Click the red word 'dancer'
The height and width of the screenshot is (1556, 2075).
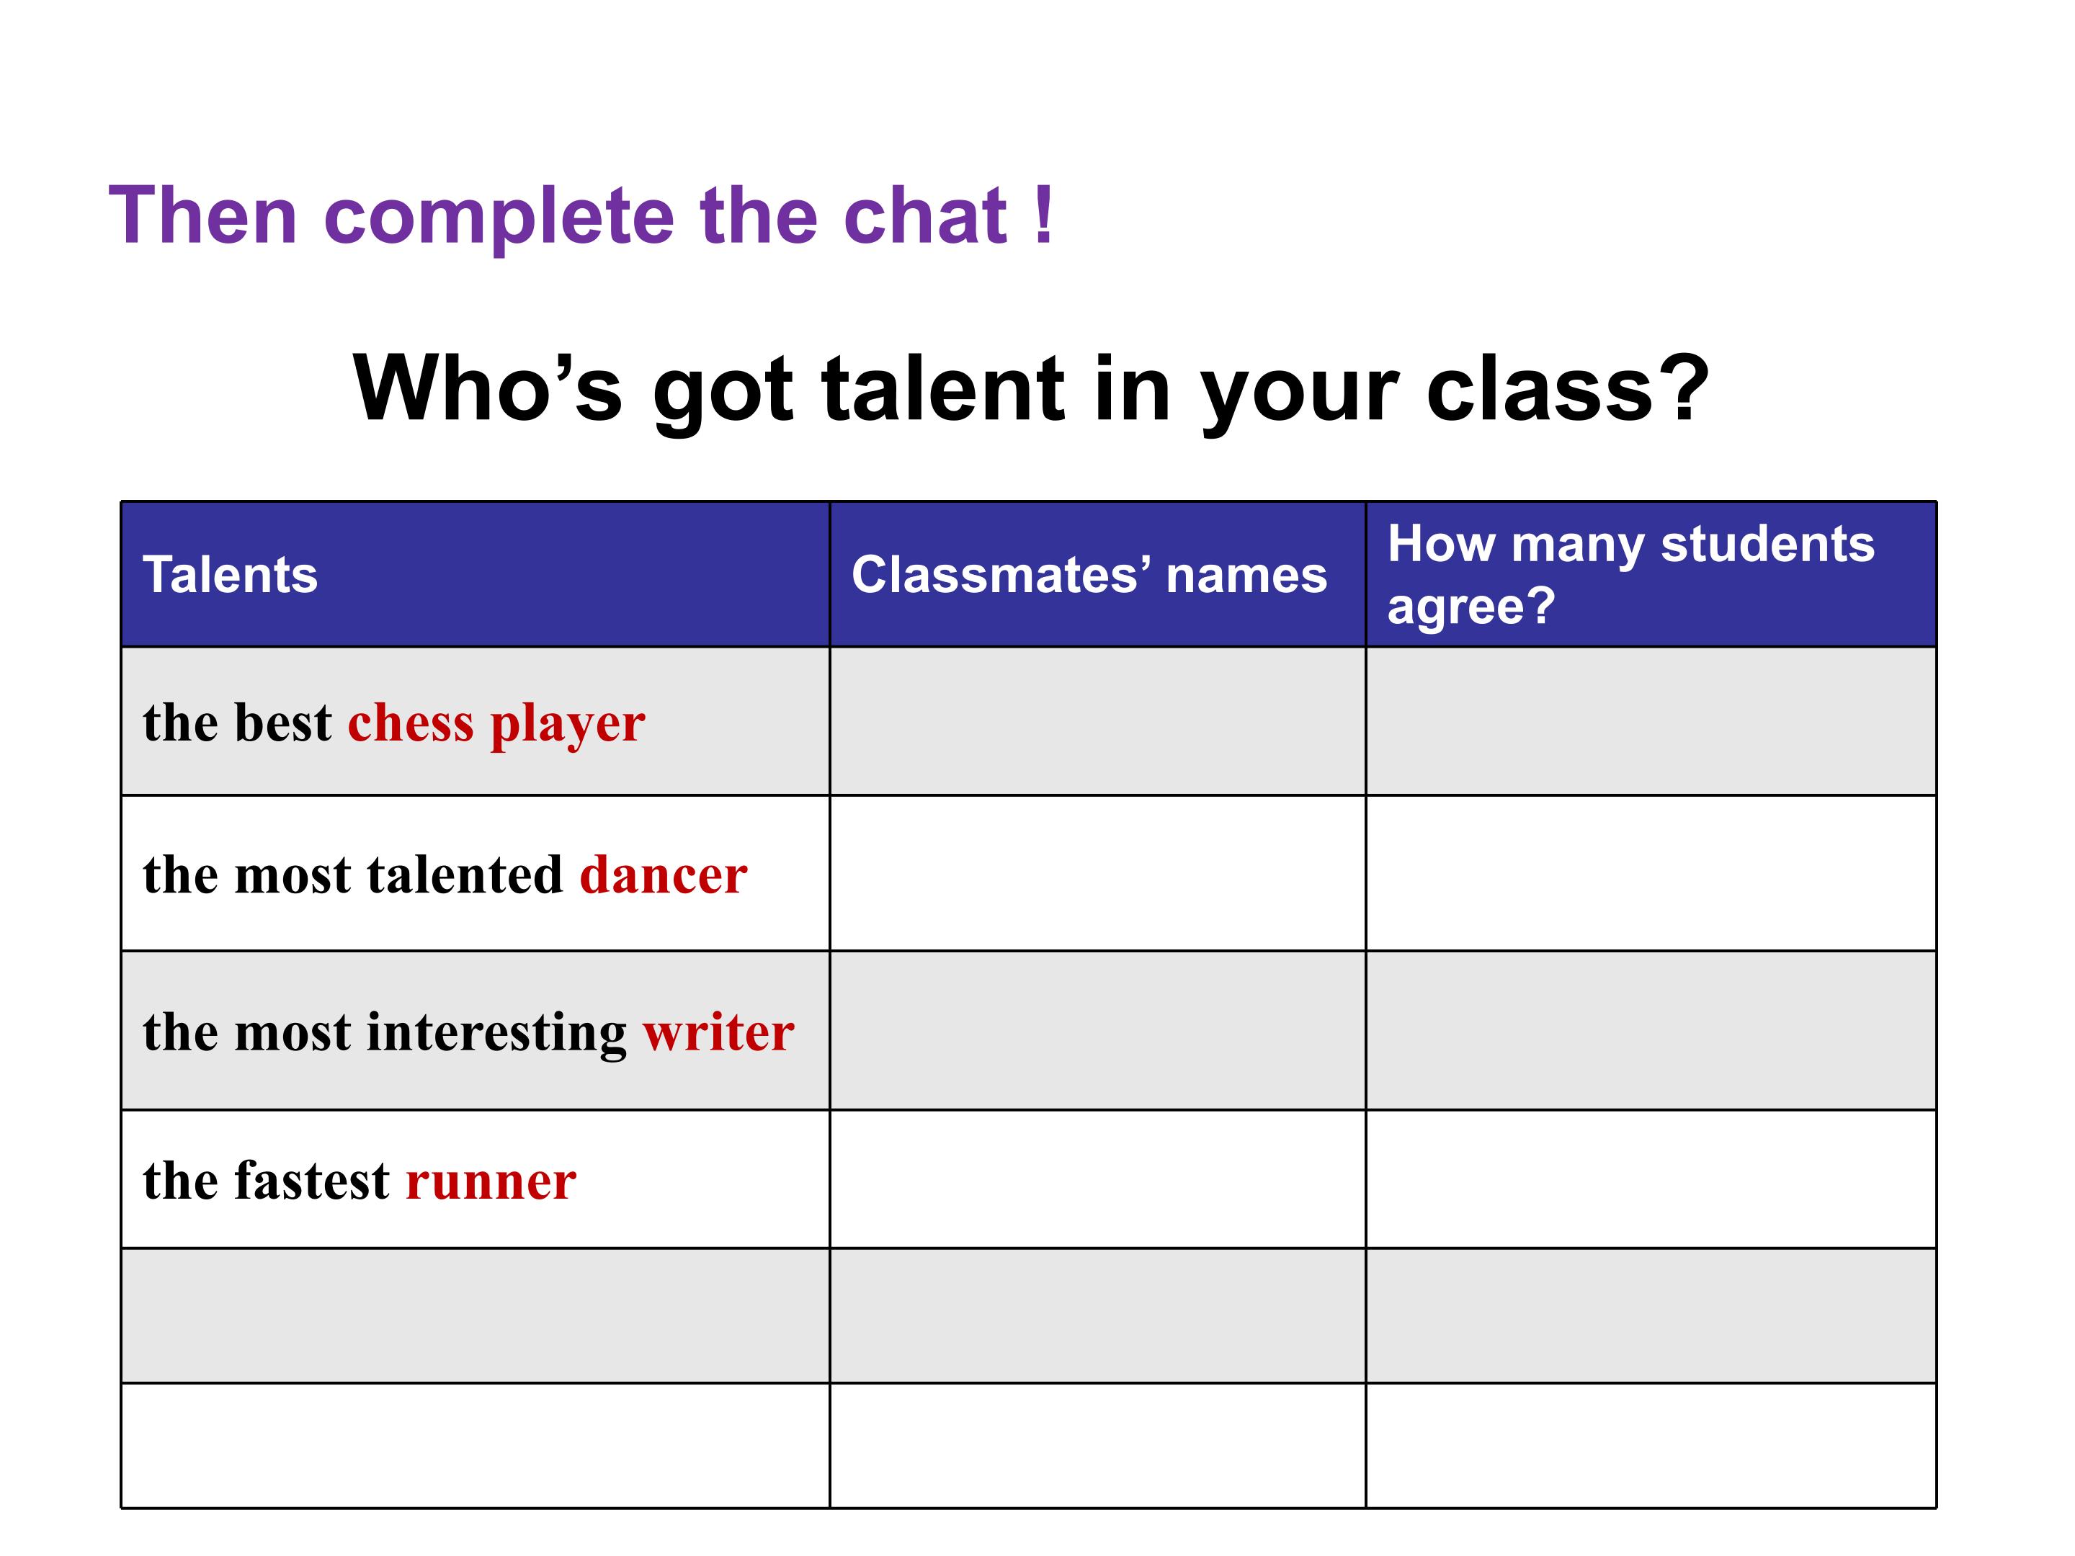coord(664,875)
